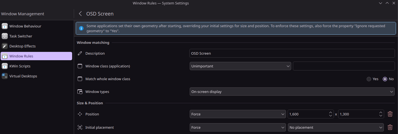Click the Description text field
398x134 pixels.
(x=292, y=53)
